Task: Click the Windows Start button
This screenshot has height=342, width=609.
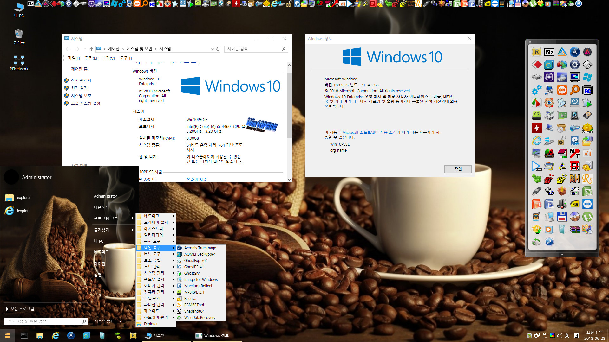Action: point(8,336)
